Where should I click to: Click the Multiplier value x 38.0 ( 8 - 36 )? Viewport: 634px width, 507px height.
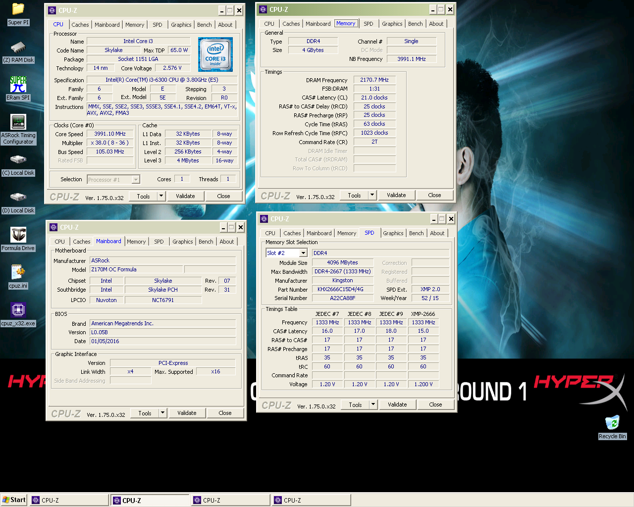pos(110,143)
